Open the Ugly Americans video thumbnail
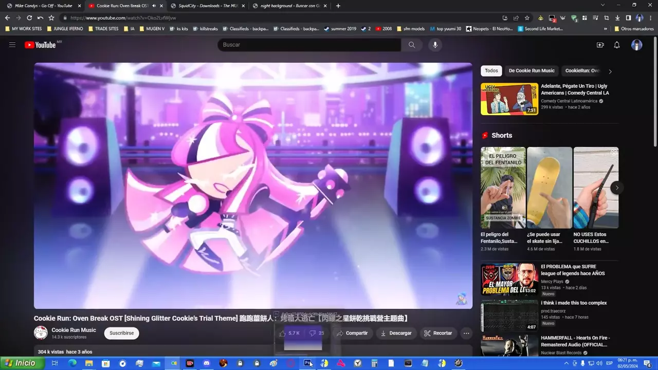The width and height of the screenshot is (658, 370). pos(509,99)
